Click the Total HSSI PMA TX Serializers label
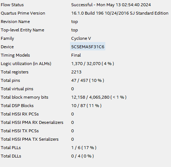Image resolution: width=171 pixels, height=167 pixels. [30, 139]
